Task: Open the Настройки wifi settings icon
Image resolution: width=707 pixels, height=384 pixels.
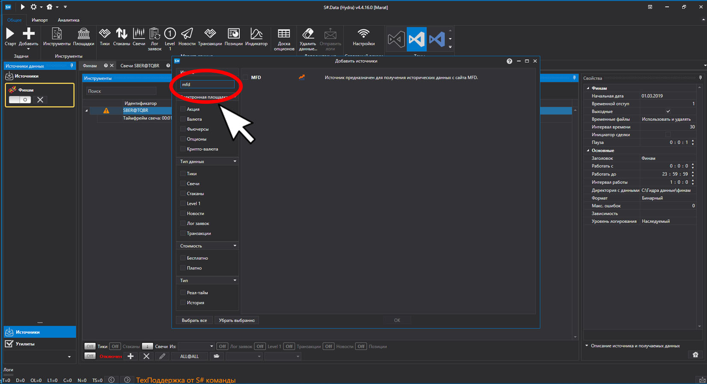Action: [x=363, y=37]
